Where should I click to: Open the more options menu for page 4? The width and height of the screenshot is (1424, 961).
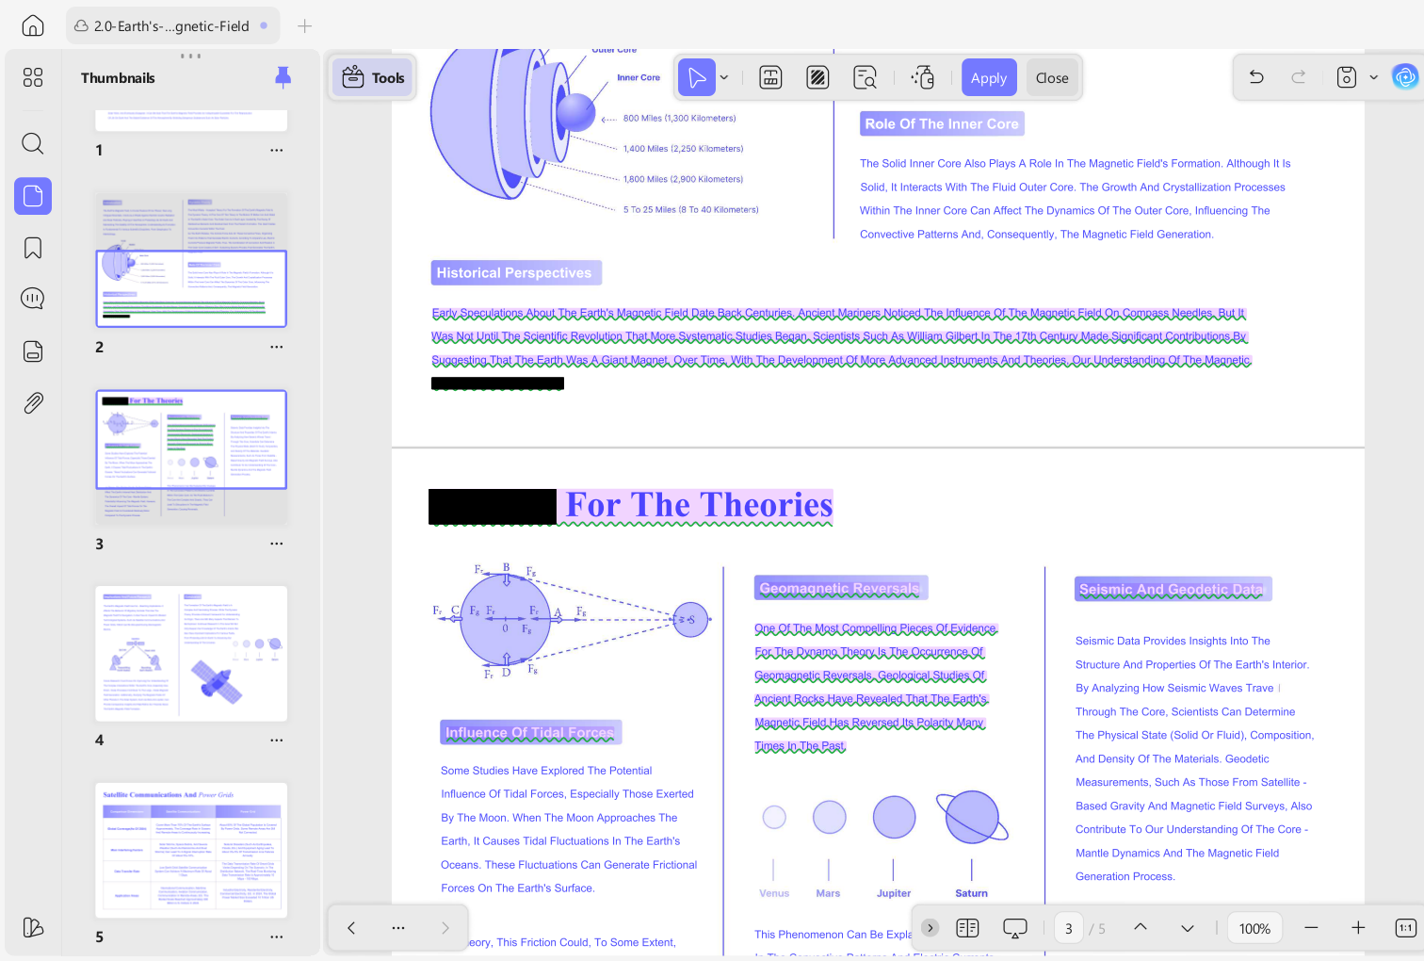point(276,740)
